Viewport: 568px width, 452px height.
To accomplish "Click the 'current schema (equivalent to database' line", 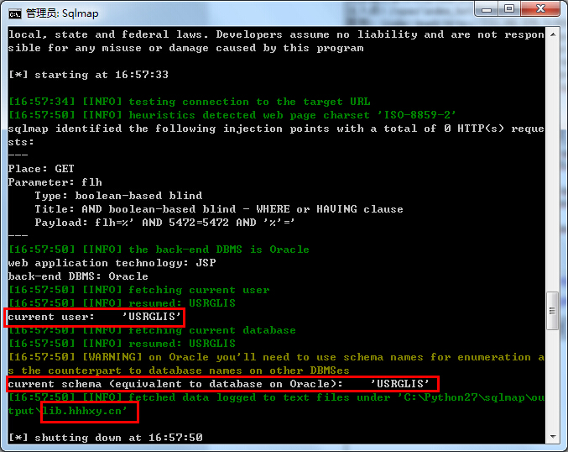I will click(218, 384).
